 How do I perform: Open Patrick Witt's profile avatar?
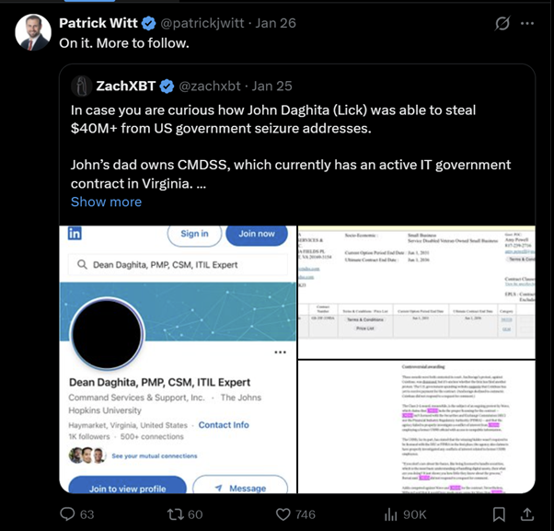[x=33, y=32]
